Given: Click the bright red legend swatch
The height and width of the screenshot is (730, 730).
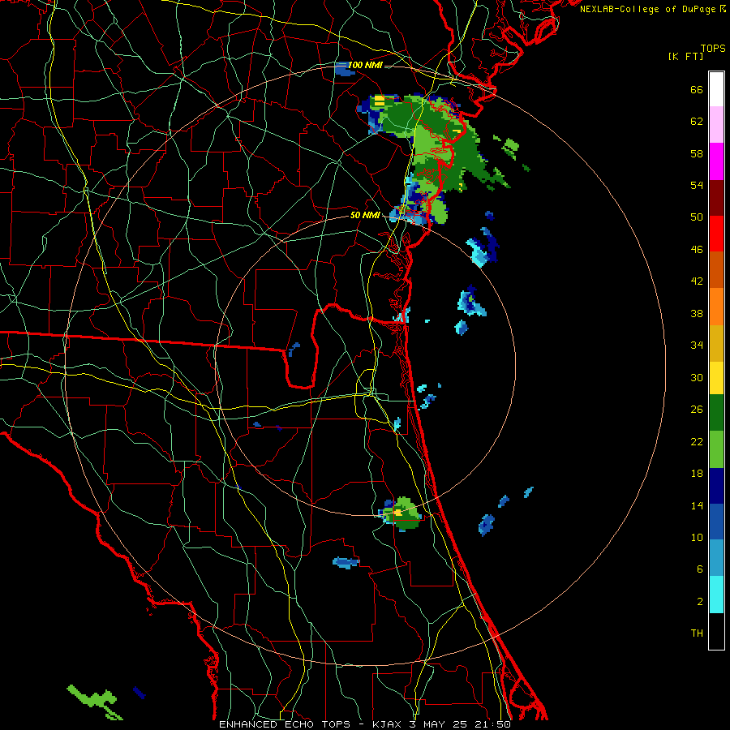Looking at the screenshot, I should [x=716, y=234].
